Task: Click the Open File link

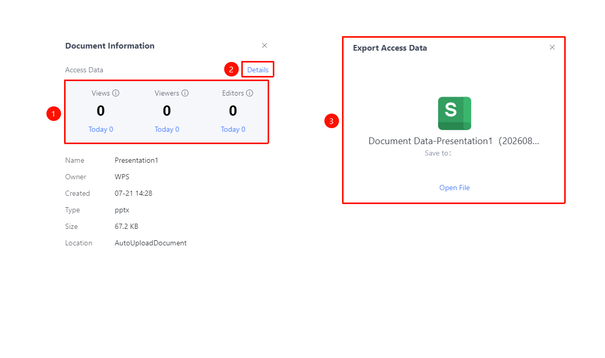Action: (455, 188)
